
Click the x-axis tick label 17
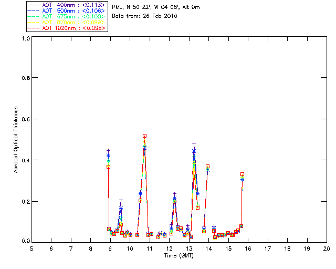(268, 249)
